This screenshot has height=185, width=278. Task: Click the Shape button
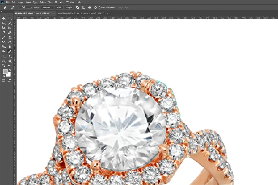point(69,8)
